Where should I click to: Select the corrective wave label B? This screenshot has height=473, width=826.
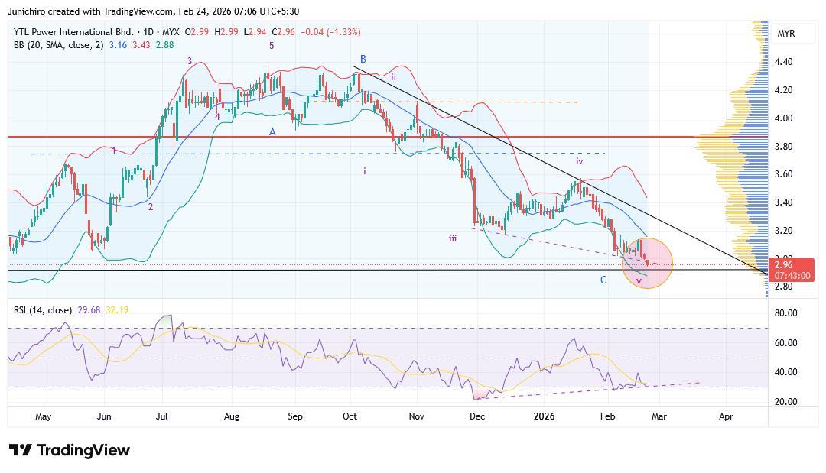pos(363,59)
